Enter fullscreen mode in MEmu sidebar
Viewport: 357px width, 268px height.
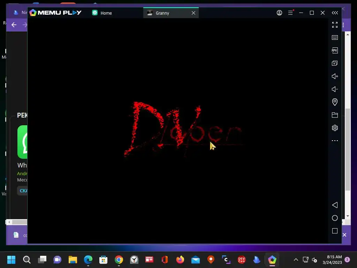point(335,25)
